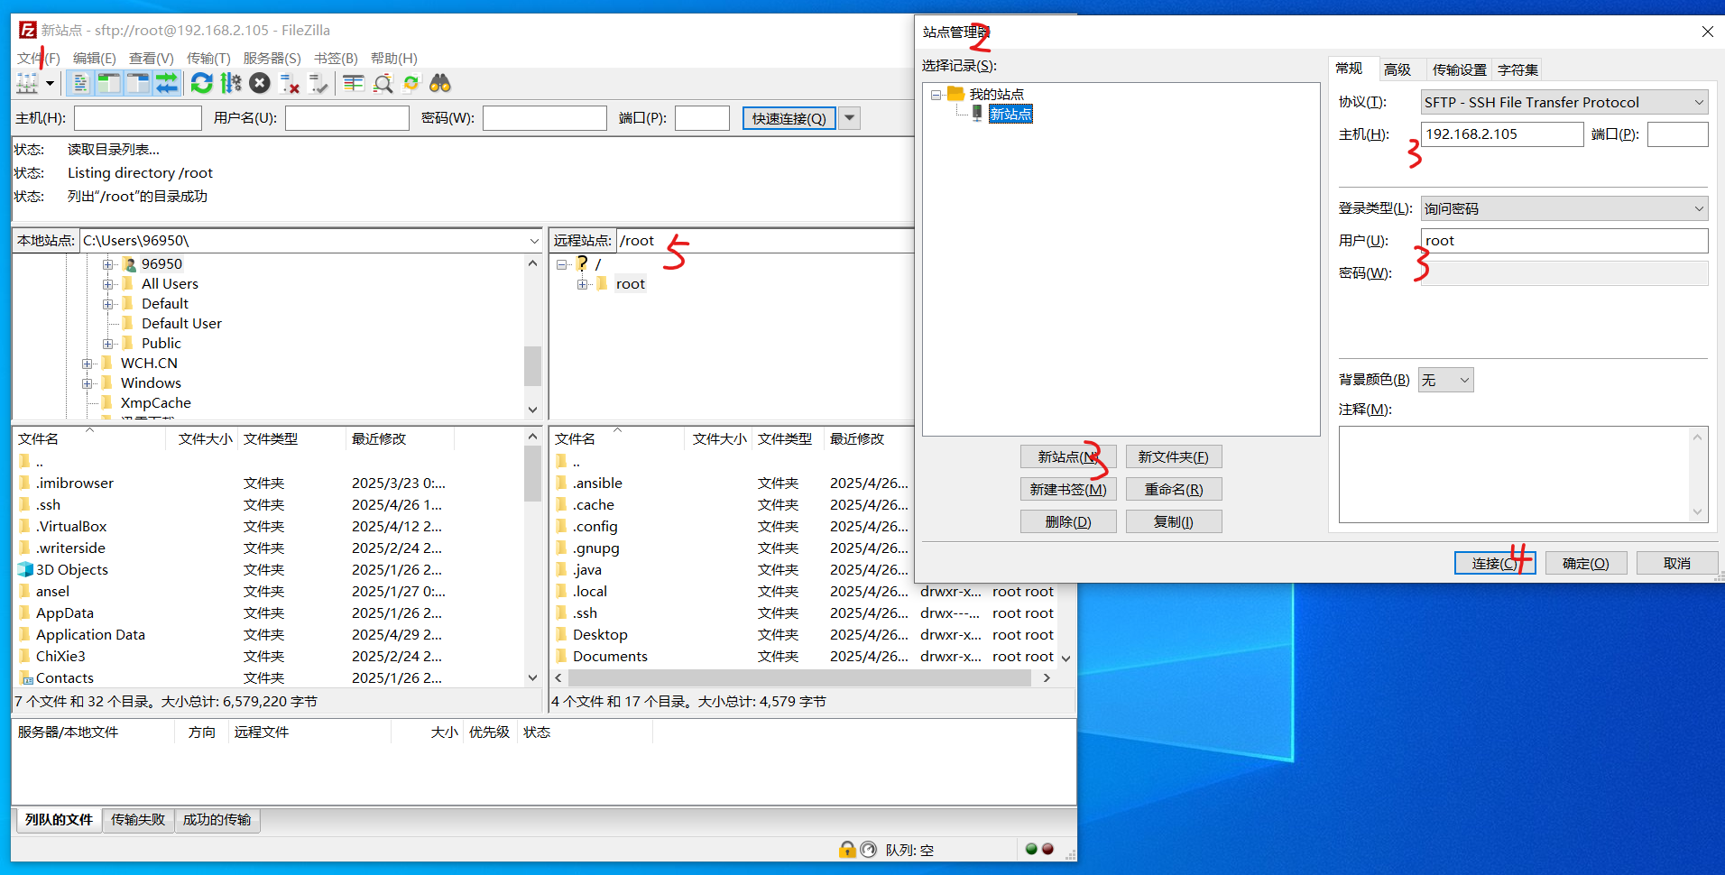
Task: Open directory listing filters icon
Action: [353, 83]
